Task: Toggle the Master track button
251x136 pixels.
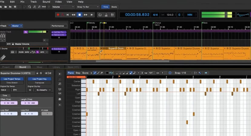Action: 17,26
